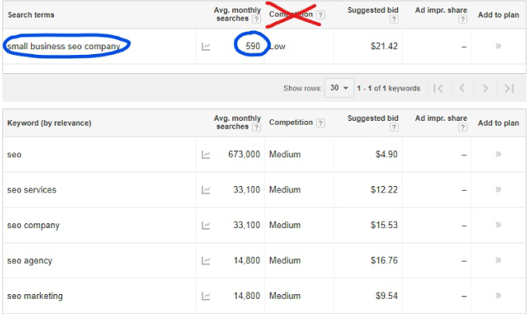Screen dimensions: 530x314
Task: Add seo marketing to plan
Action: coord(498,296)
